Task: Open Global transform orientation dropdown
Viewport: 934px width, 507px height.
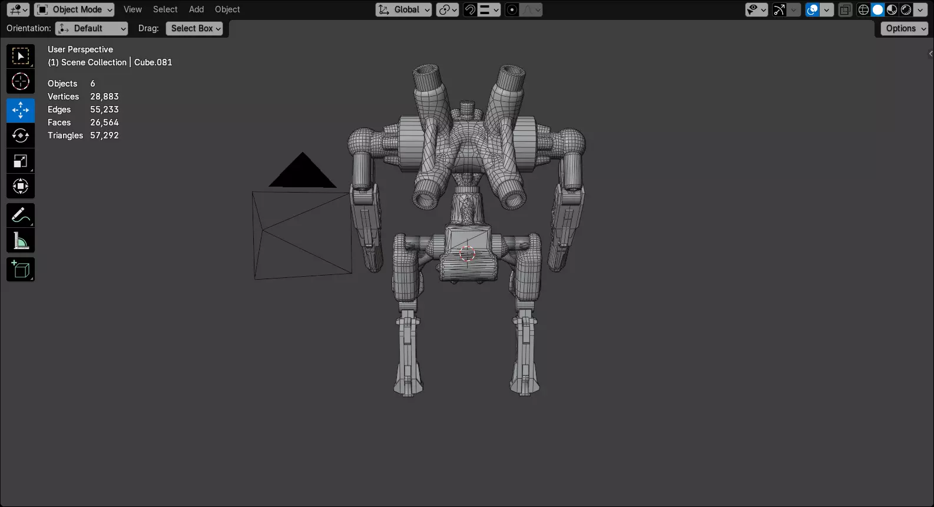Action: click(403, 9)
